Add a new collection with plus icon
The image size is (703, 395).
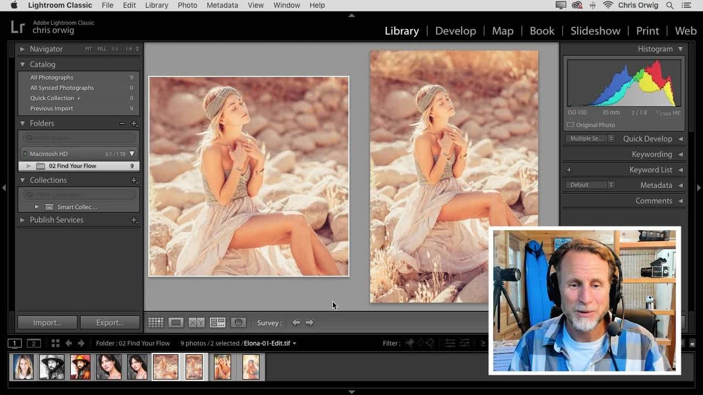point(134,180)
